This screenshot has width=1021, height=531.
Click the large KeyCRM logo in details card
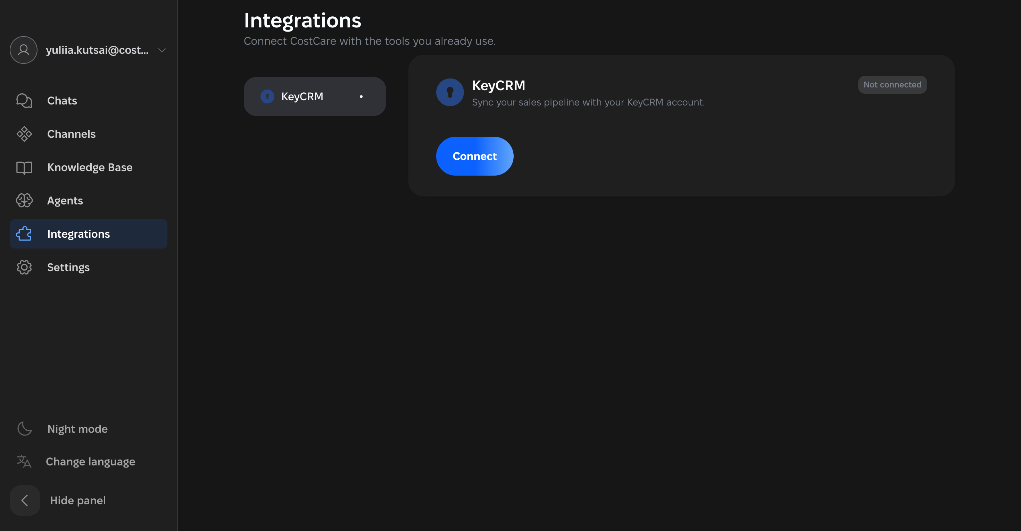(x=450, y=92)
